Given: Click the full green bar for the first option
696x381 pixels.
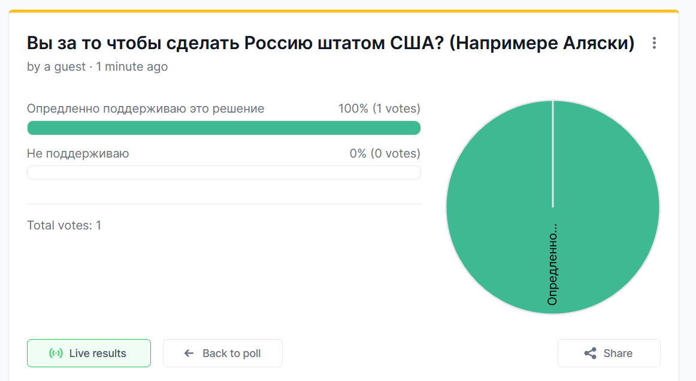Looking at the screenshot, I should (x=223, y=128).
